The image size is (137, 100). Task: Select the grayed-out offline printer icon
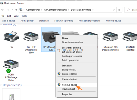click(x=71, y=34)
